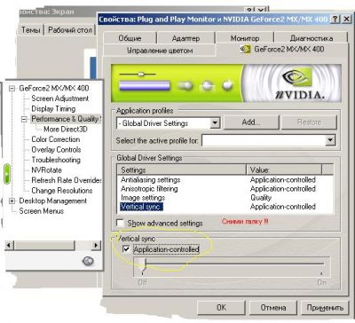Click the Restore button
The image size is (355, 323).
tap(309, 122)
